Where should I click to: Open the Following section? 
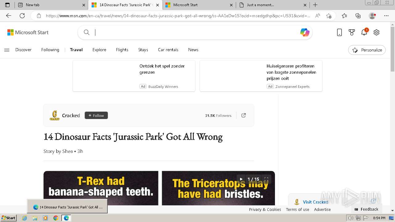(50, 50)
